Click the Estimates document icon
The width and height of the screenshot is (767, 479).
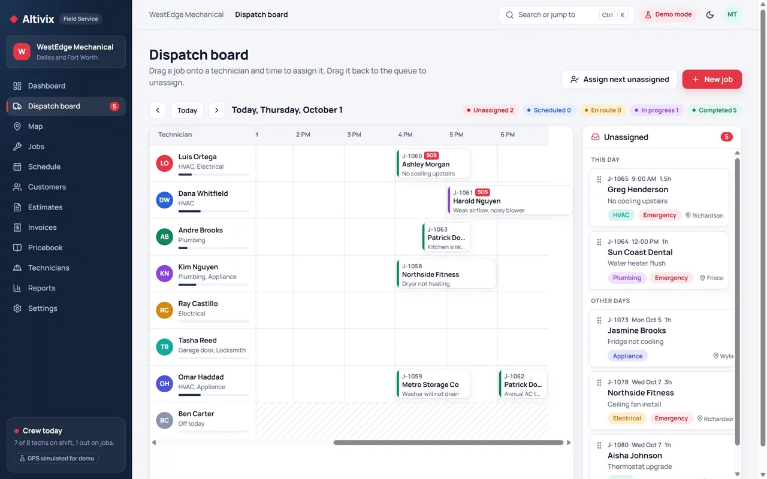tap(17, 207)
